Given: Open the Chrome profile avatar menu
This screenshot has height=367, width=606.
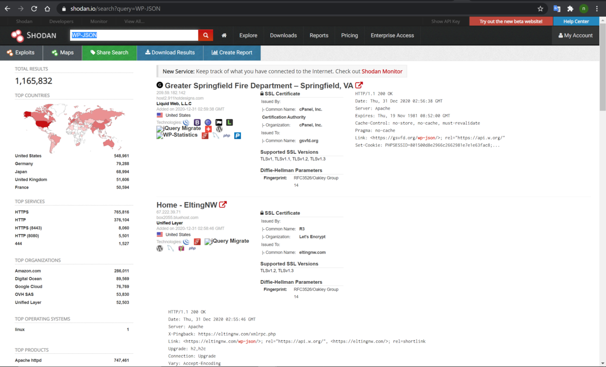Looking at the screenshot, I should pos(584,9).
